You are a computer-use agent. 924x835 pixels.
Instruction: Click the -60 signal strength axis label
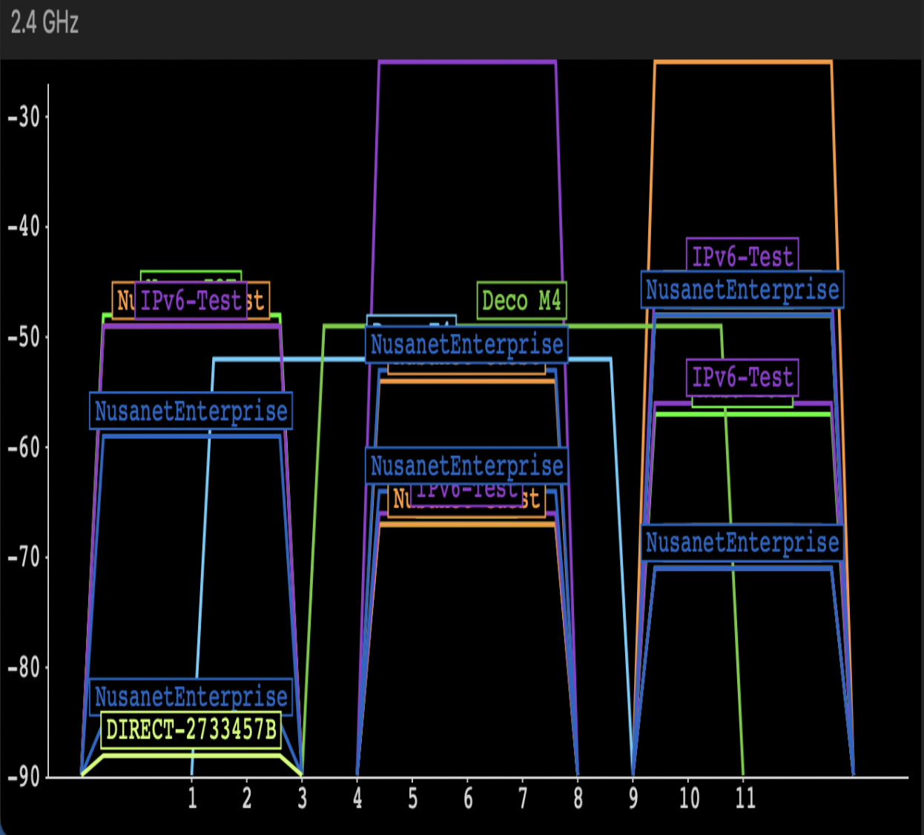[24, 447]
